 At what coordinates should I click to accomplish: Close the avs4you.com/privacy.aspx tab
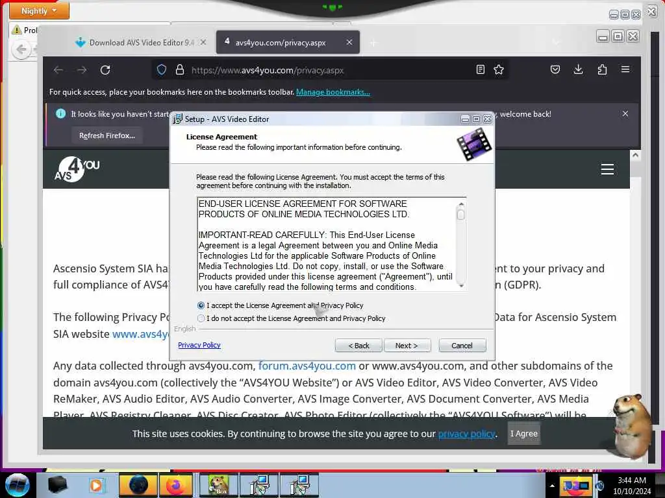coord(349,42)
